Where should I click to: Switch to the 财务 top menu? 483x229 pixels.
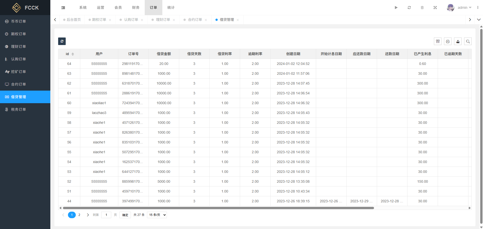136,8
